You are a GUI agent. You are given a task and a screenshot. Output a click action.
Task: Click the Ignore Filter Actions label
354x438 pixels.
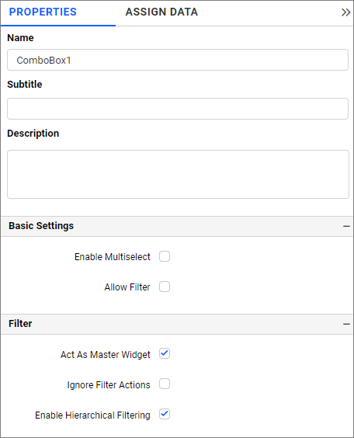[109, 385]
